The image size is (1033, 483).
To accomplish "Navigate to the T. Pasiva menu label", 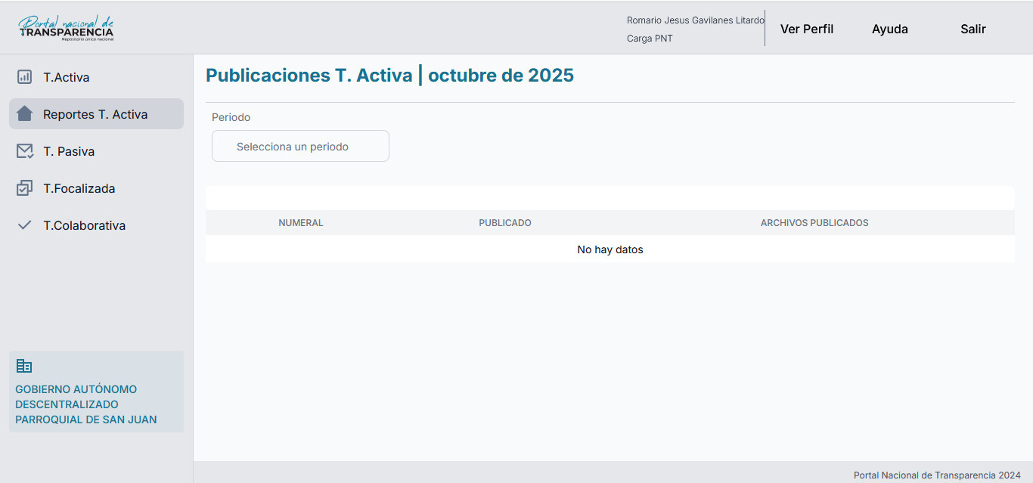I will click(x=69, y=151).
